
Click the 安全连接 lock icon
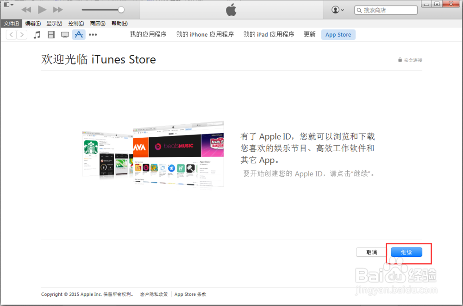click(400, 60)
